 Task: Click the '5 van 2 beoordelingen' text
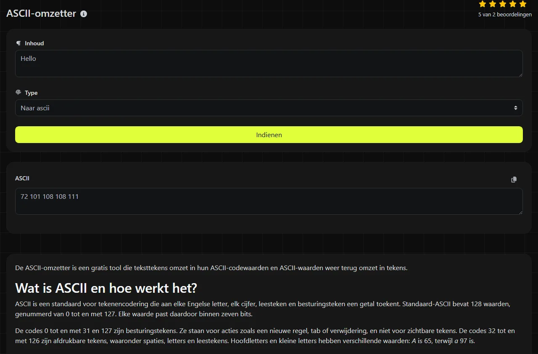505,15
